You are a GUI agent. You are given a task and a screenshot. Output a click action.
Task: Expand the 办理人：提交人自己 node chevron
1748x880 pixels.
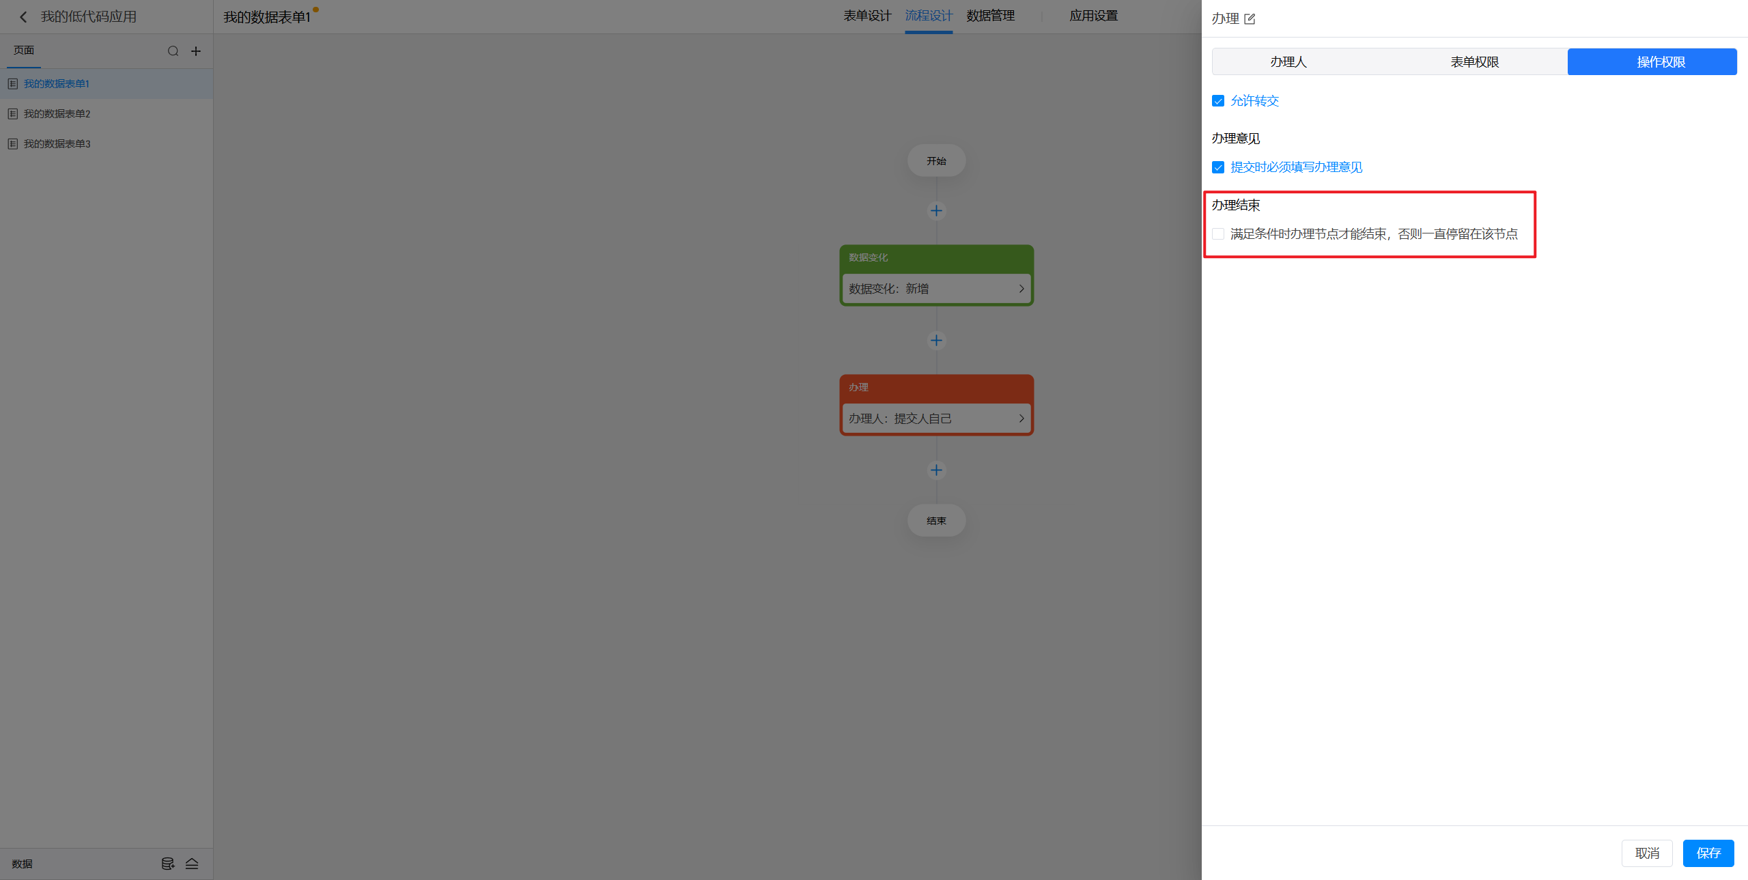[1021, 418]
